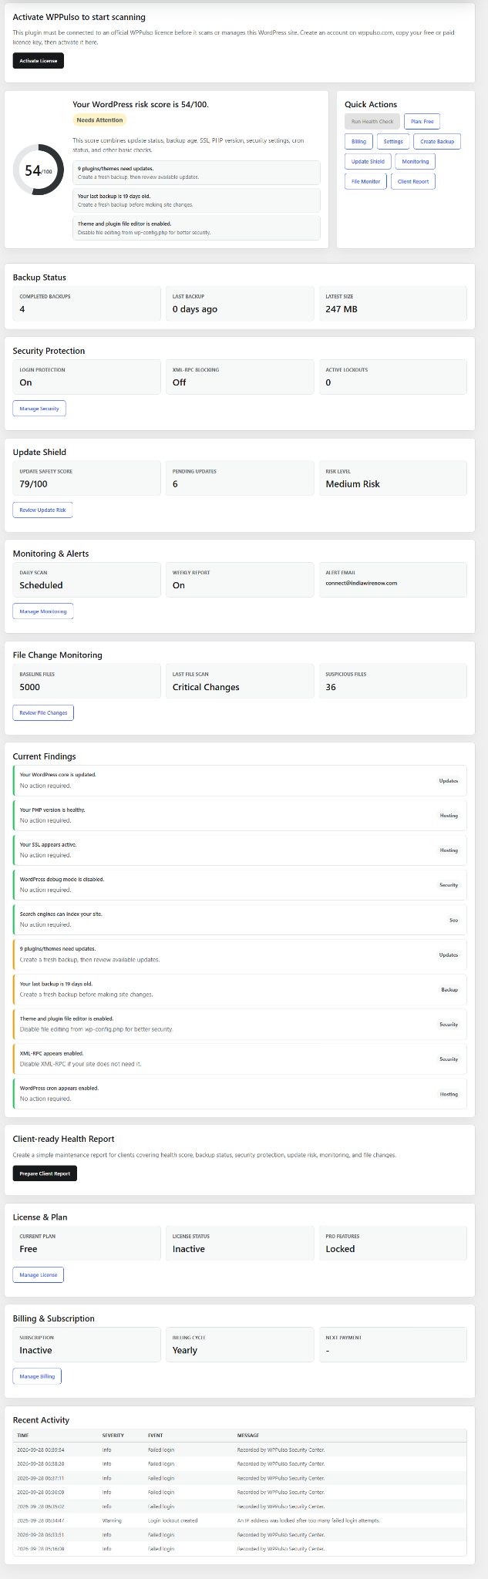This screenshot has width=488, height=1579.
Task: Click finding 'Your WordPress core is updated'
Action: (x=240, y=780)
